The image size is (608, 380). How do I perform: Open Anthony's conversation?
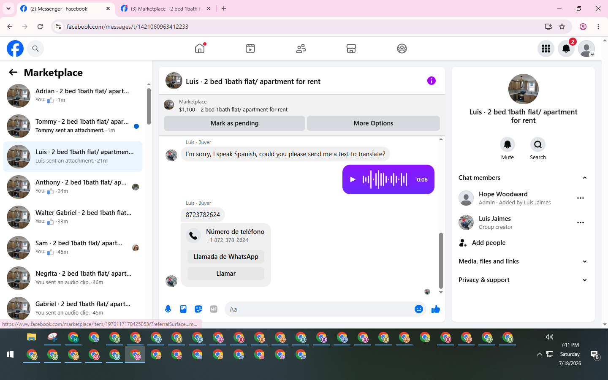click(73, 187)
